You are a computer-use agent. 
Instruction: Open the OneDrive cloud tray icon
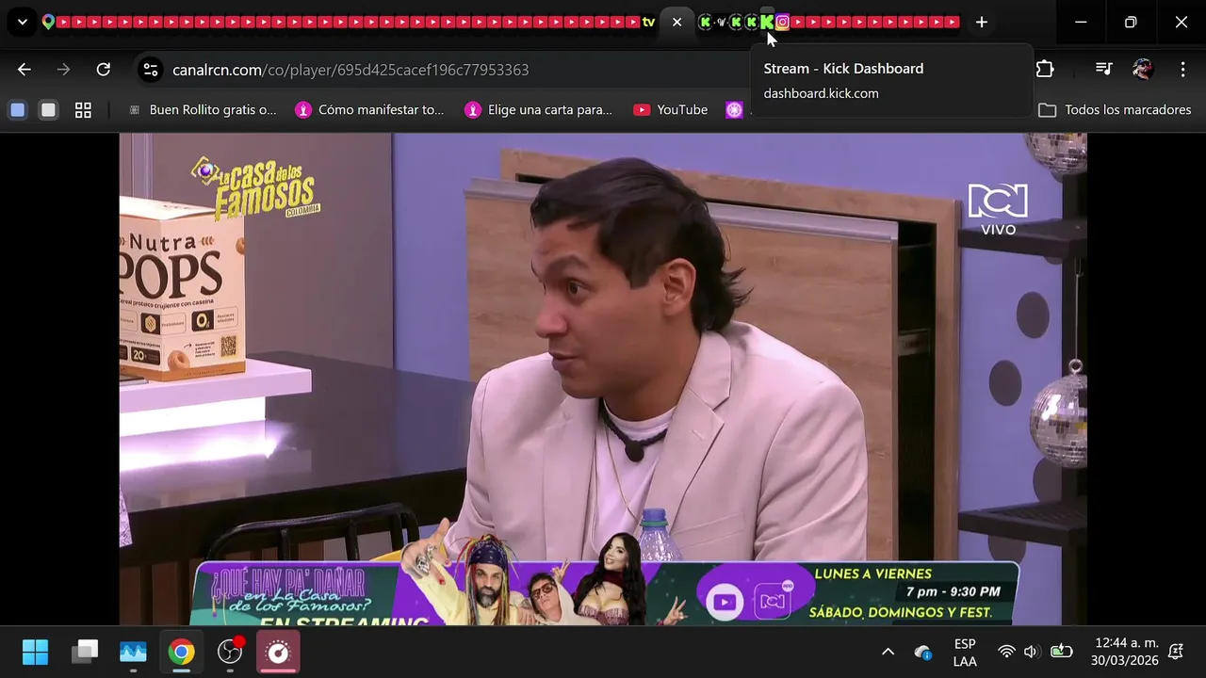click(x=923, y=652)
